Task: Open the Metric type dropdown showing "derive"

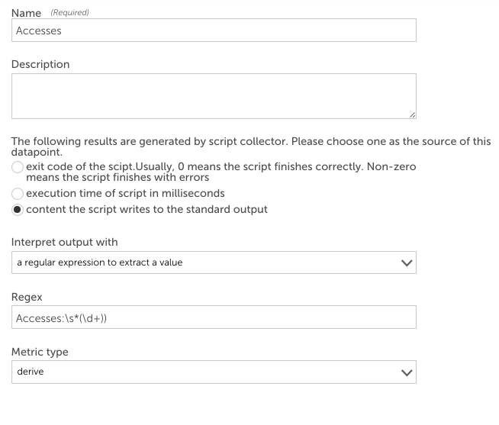Action: (x=214, y=372)
